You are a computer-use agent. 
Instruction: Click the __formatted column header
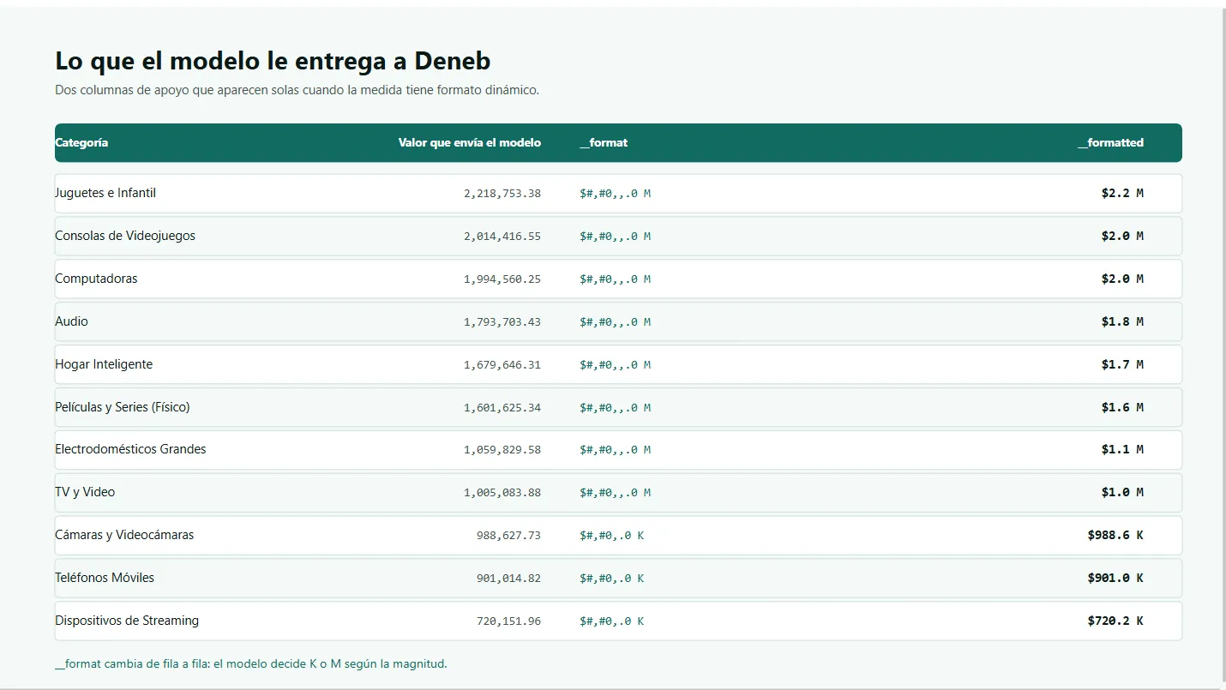coord(1110,143)
